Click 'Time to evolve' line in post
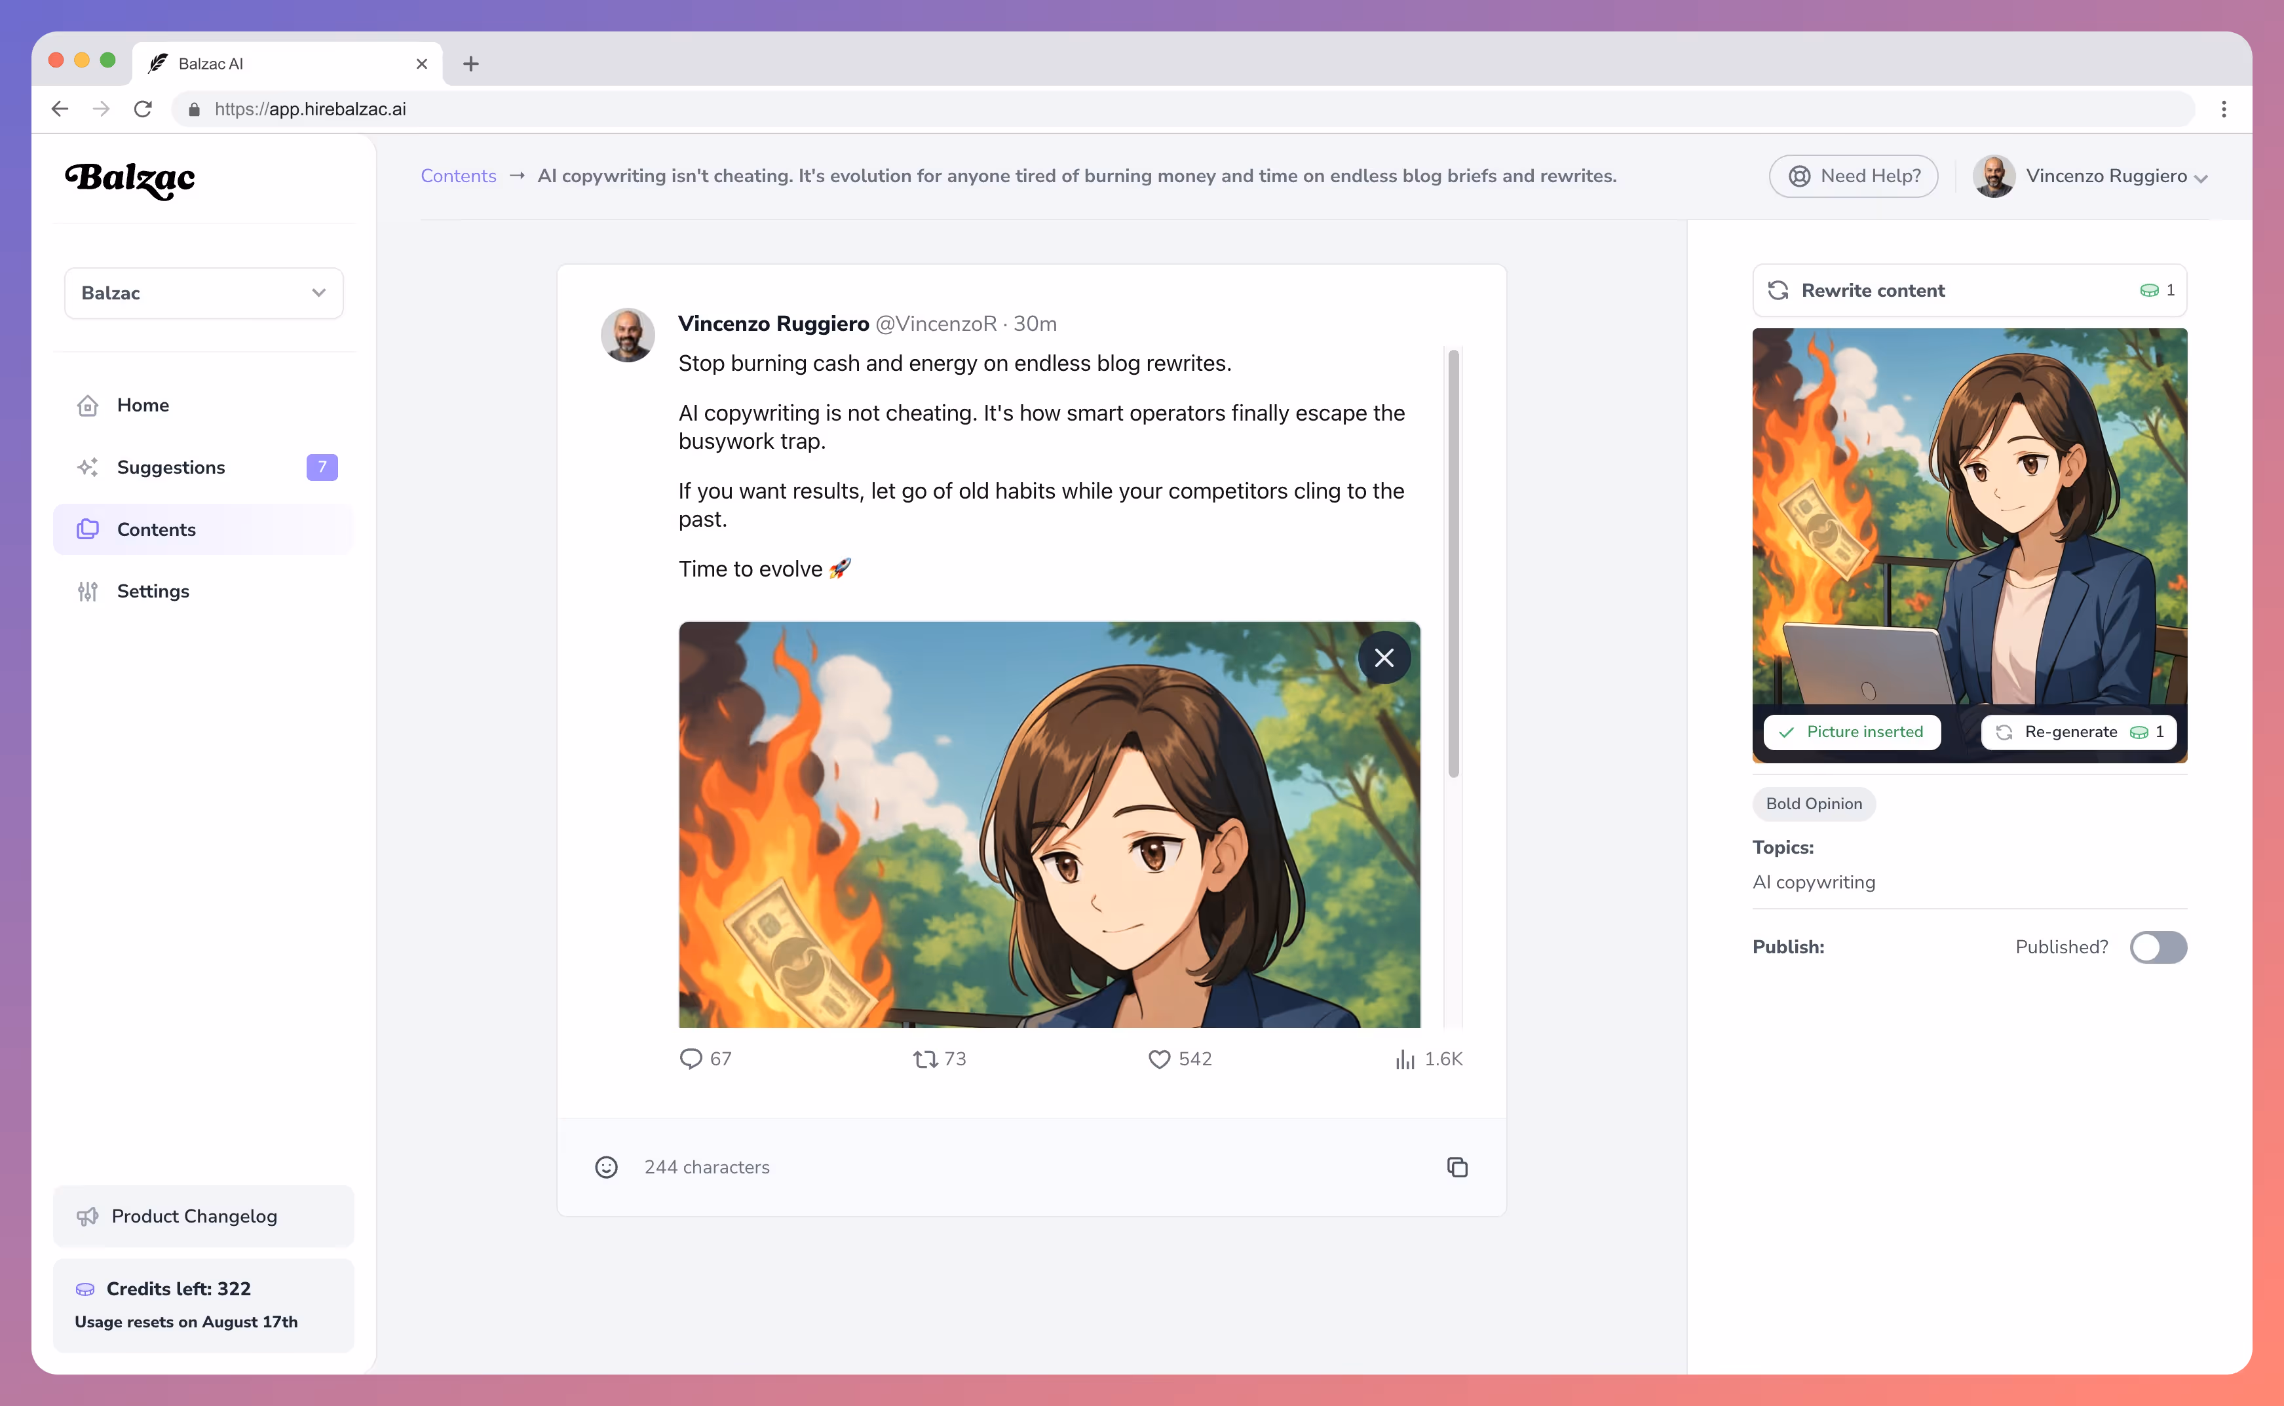This screenshot has height=1406, width=2284. pos(765,568)
